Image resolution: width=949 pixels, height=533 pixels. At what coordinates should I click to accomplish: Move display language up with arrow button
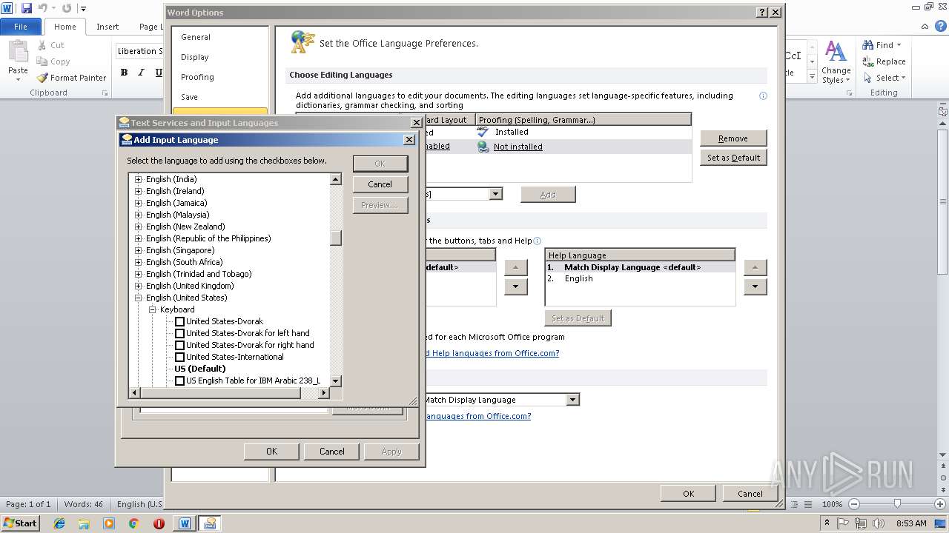pyautogui.click(x=515, y=267)
